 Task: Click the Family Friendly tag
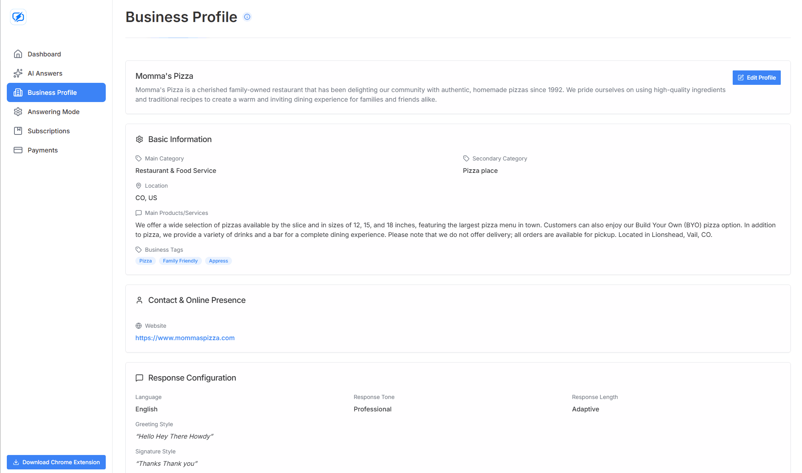click(180, 261)
